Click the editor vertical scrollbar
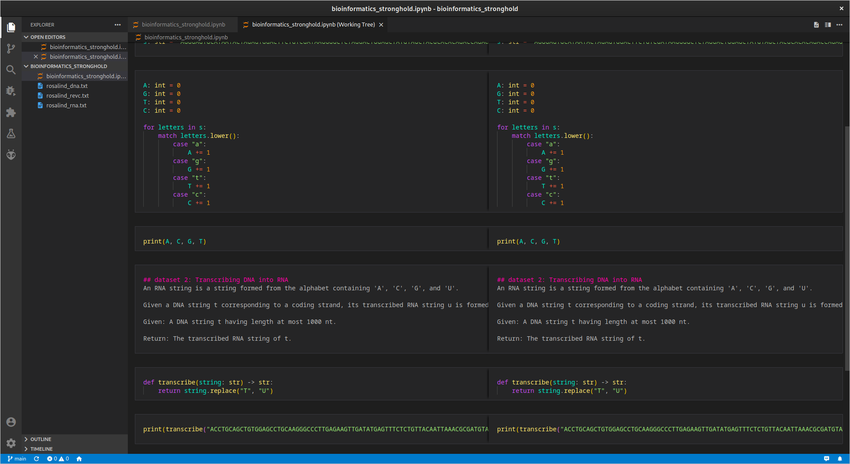The image size is (850, 464). pyautogui.click(x=847, y=247)
